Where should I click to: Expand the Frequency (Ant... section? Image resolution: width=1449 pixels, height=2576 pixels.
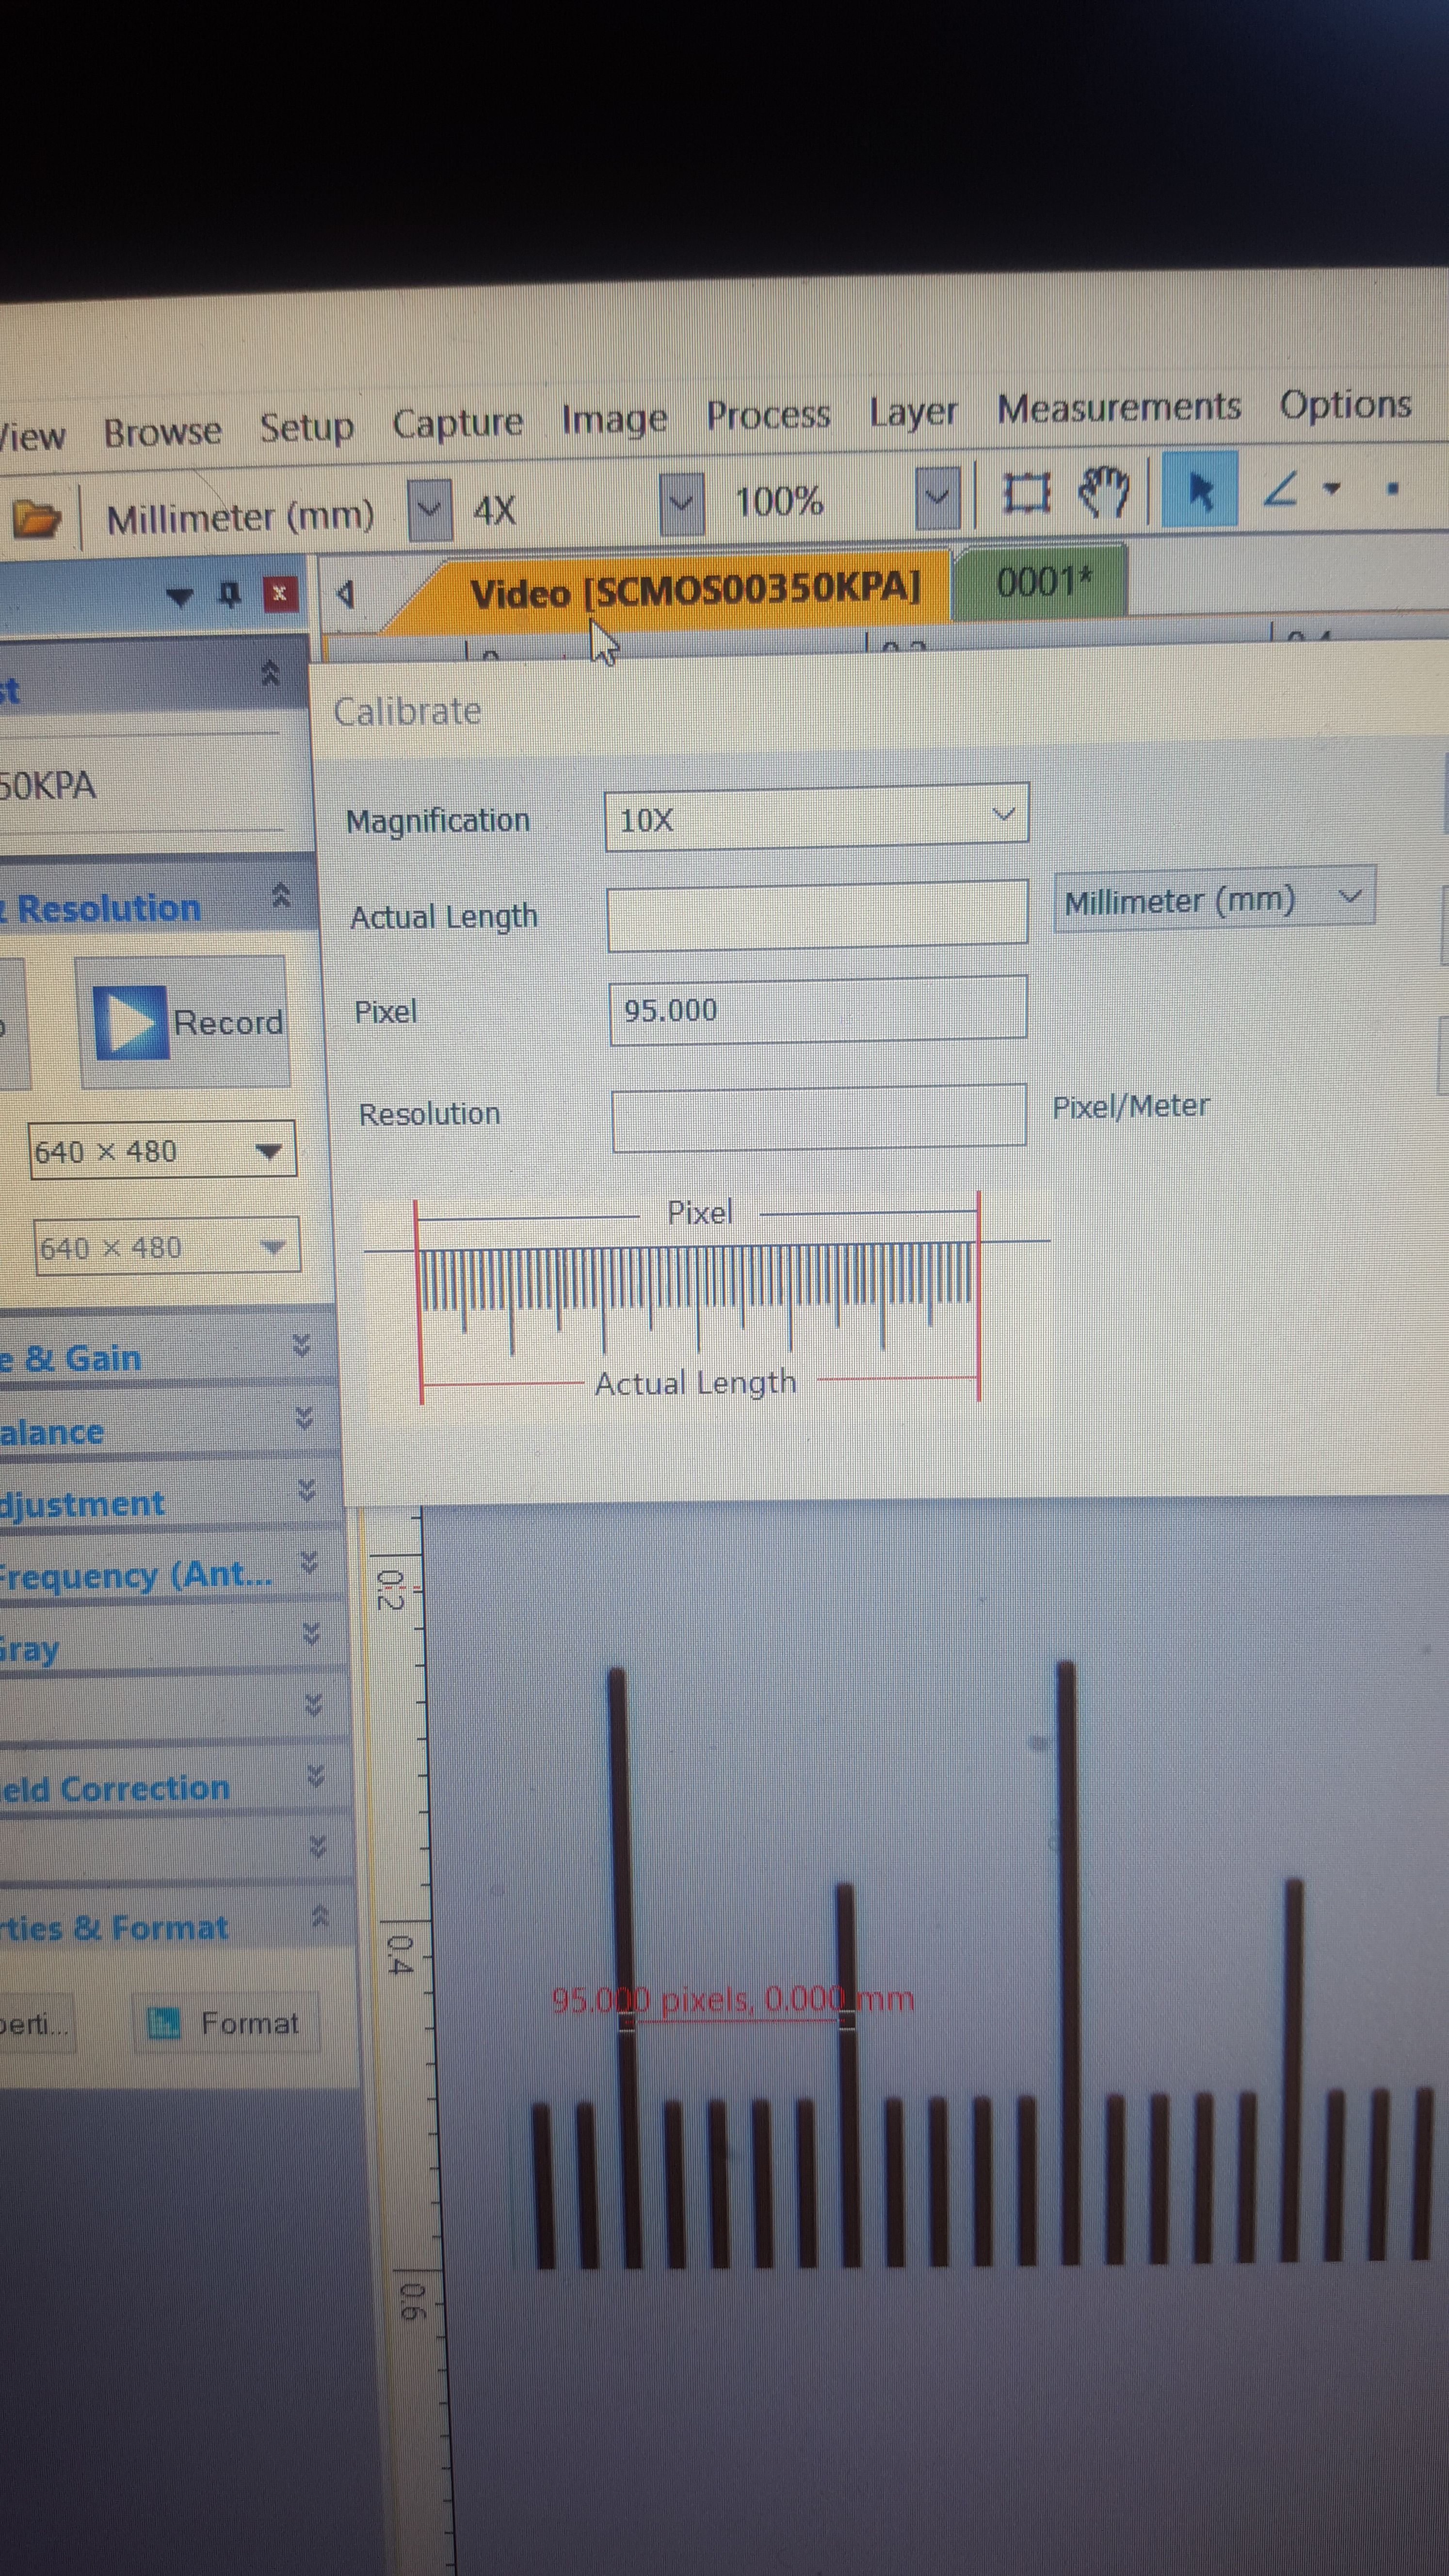pyautogui.click(x=310, y=1562)
